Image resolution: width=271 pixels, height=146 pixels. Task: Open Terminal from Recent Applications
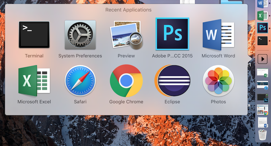click(34, 35)
